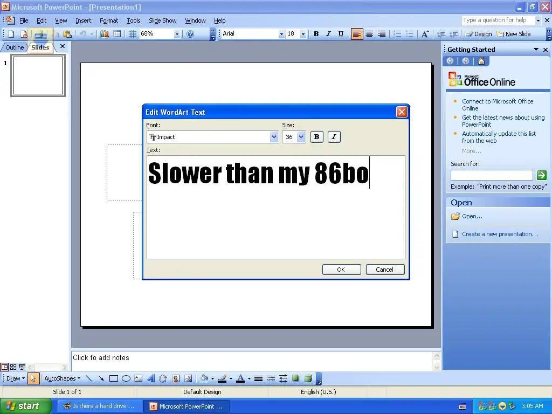This screenshot has height=414, width=552.
Task: Click the Increase Font Size icon
Action: pyautogui.click(x=425, y=34)
